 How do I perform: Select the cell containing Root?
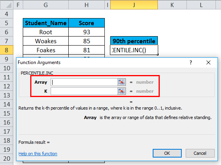point(46,32)
